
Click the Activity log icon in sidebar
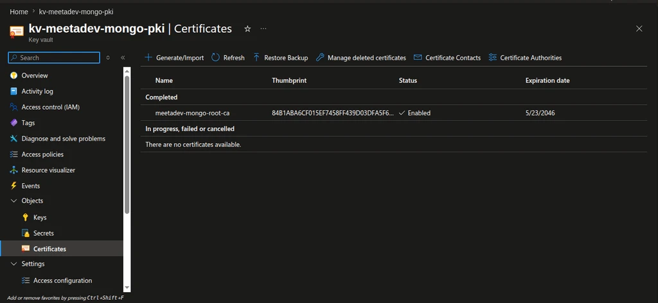[13, 91]
